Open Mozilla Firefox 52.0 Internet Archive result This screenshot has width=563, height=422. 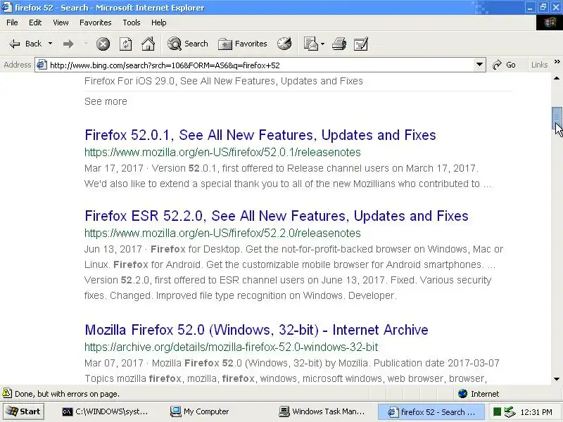(256, 330)
